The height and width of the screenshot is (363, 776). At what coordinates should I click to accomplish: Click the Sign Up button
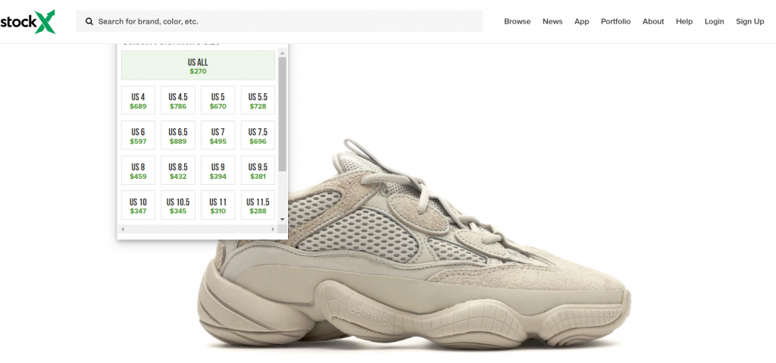click(x=749, y=21)
